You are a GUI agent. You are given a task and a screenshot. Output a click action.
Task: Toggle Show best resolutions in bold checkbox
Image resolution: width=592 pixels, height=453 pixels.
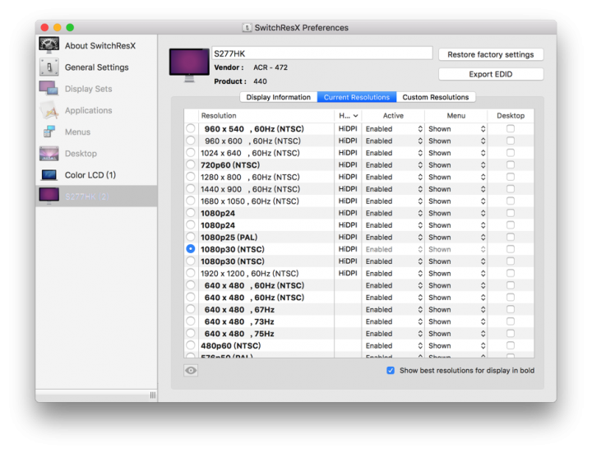(x=391, y=370)
